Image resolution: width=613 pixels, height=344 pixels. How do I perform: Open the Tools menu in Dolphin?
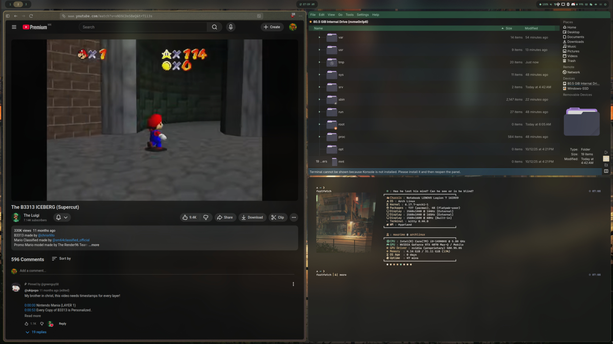click(349, 15)
